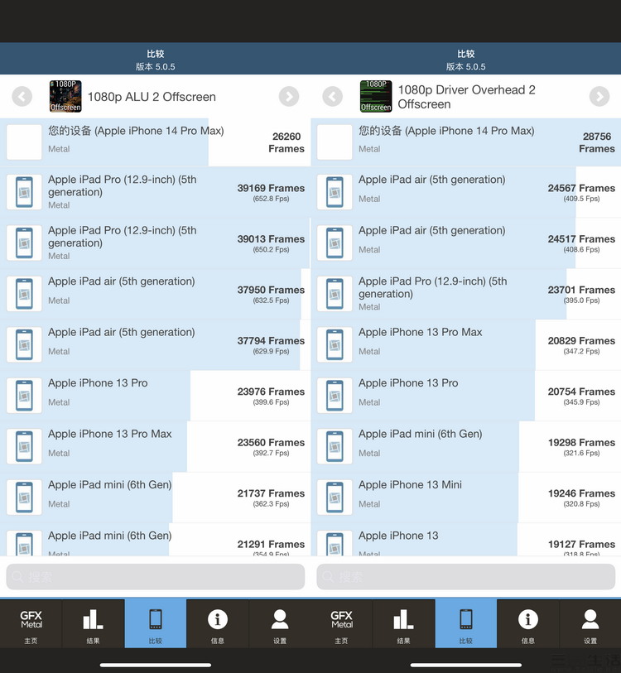Open results tab (结果) in left panel
The width and height of the screenshot is (621, 673).
pyautogui.click(x=94, y=623)
